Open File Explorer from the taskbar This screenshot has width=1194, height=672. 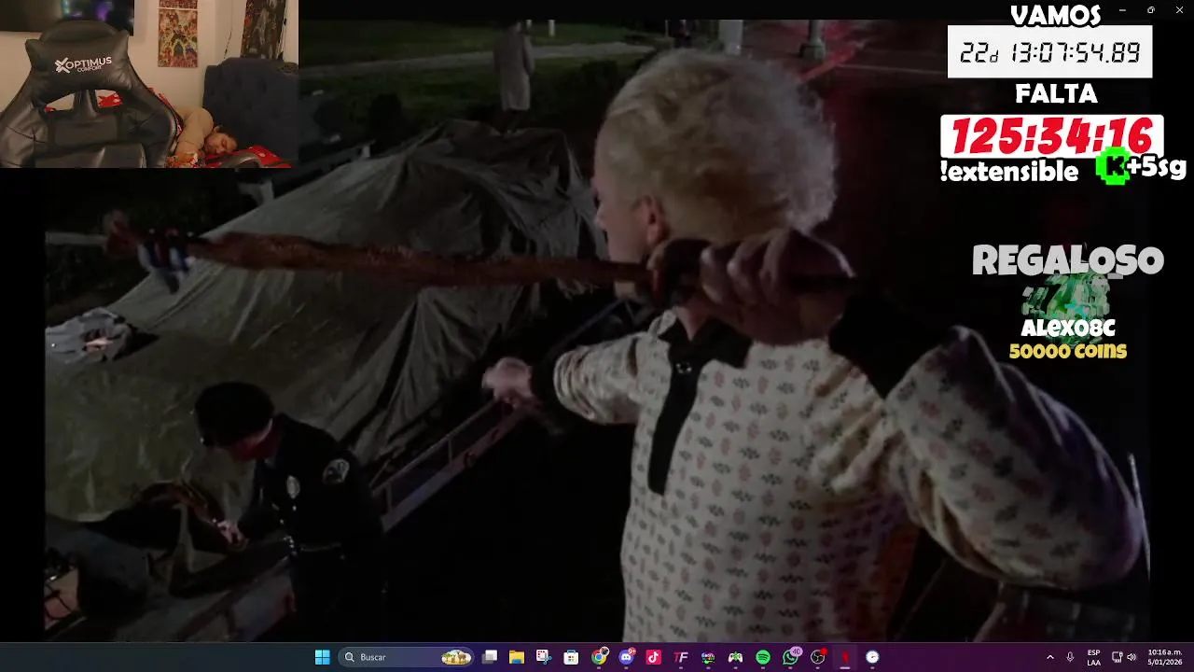[517, 657]
